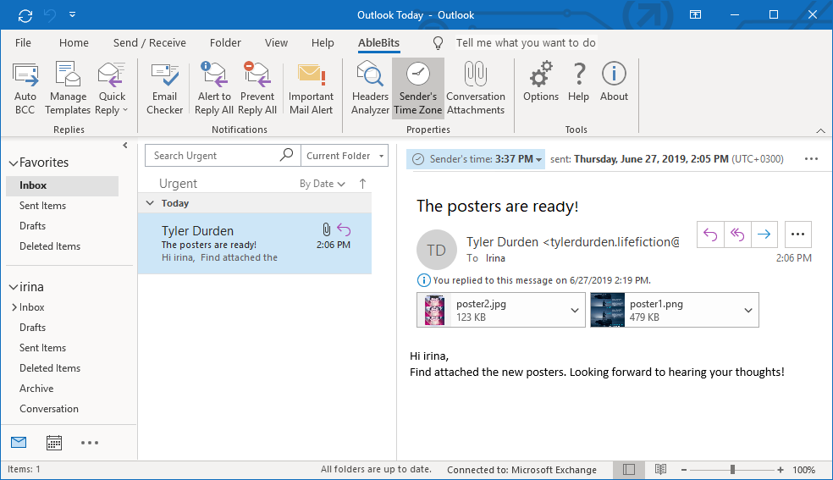This screenshot has width=833, height=480.
Task: Click the Forward arrow button in message
Action: pos(764,234)
